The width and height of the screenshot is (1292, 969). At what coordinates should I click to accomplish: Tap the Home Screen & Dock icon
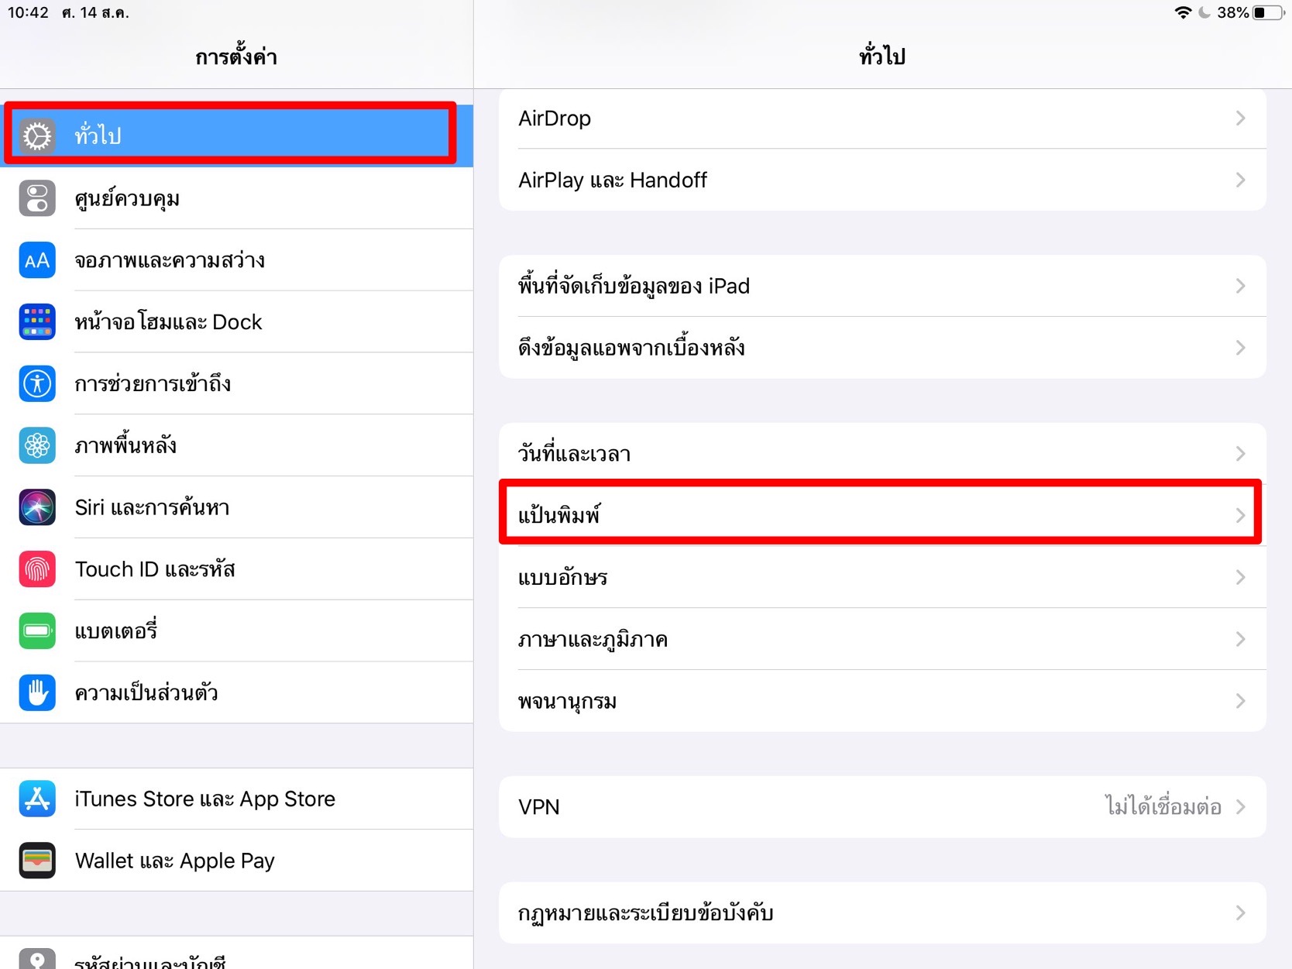[37, 321]
